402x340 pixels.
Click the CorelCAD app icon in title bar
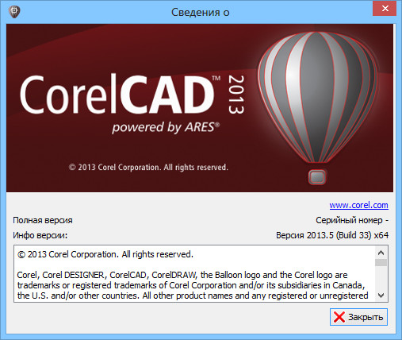click(14, 12)
